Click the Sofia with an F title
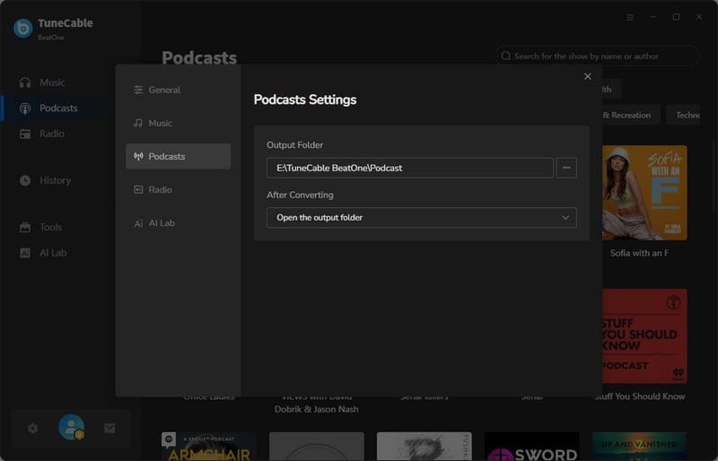Image resolution: width=718 pixels, height=461 pixels. click(x=639, y=253)
